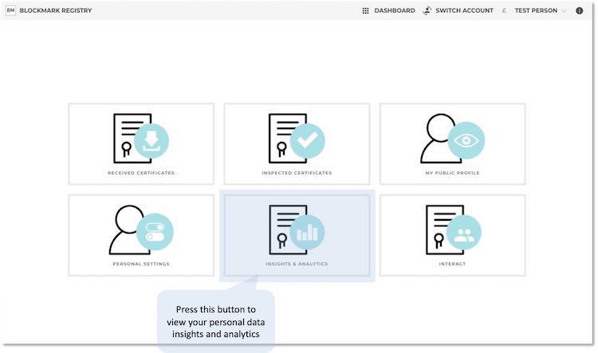Click the Blockmark Registry title link
Image resolution: width=598 pixels, height=353 pixels.
(x=56, y=11)
